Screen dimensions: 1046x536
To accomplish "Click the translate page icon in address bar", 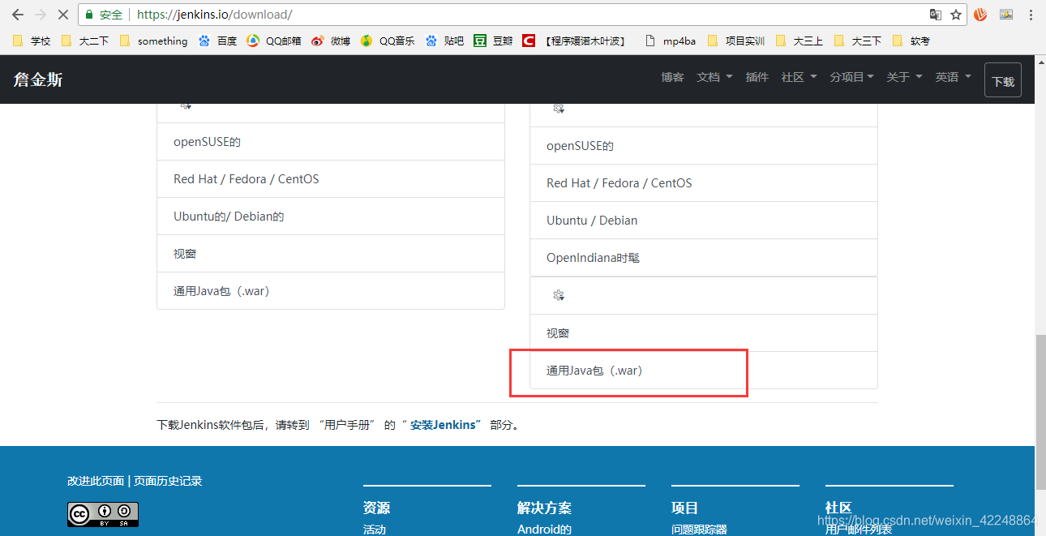I will pyautogui.click(x=936, y=15).
